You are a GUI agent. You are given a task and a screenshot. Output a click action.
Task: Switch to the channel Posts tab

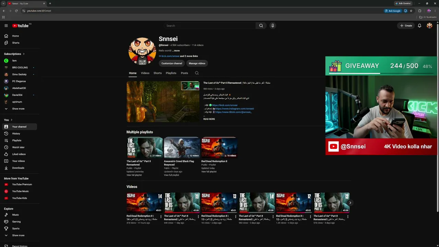(185, 73)
